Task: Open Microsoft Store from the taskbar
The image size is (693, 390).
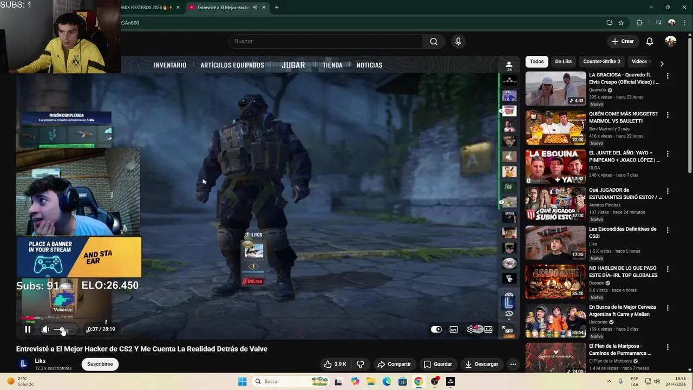Action: coord(402,381)
